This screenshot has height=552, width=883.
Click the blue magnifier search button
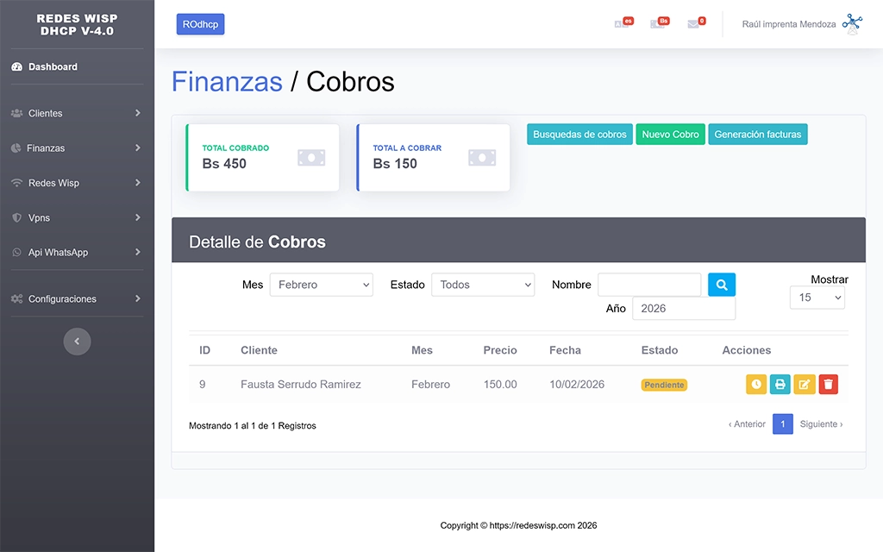(x=722, y=285)
